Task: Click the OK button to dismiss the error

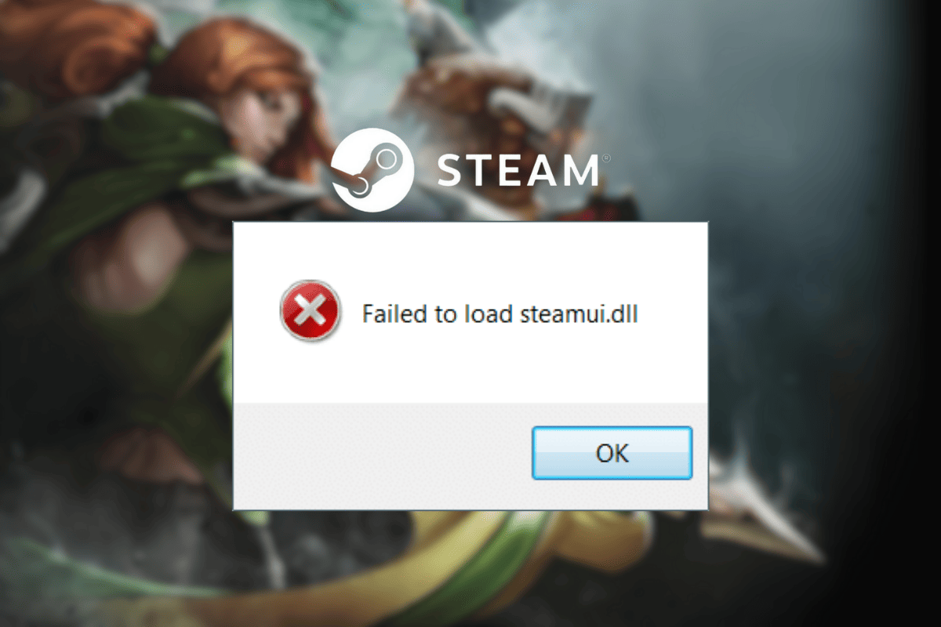Action: (612, 453)
